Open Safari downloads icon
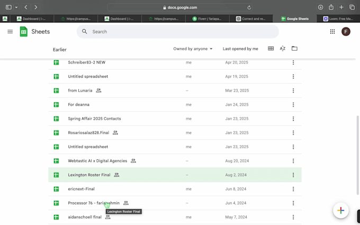Viewport: 360px width, 225px height. click(320, 7)
